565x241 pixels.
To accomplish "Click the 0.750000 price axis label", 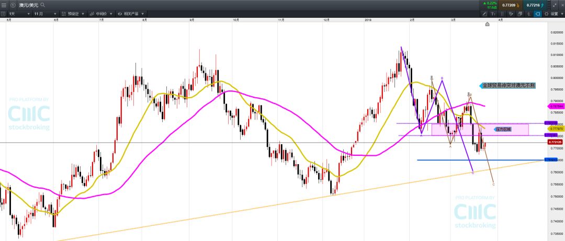I will point(556,197).
